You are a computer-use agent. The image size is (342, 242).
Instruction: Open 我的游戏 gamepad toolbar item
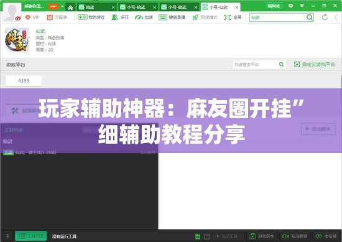coord(91,17)
